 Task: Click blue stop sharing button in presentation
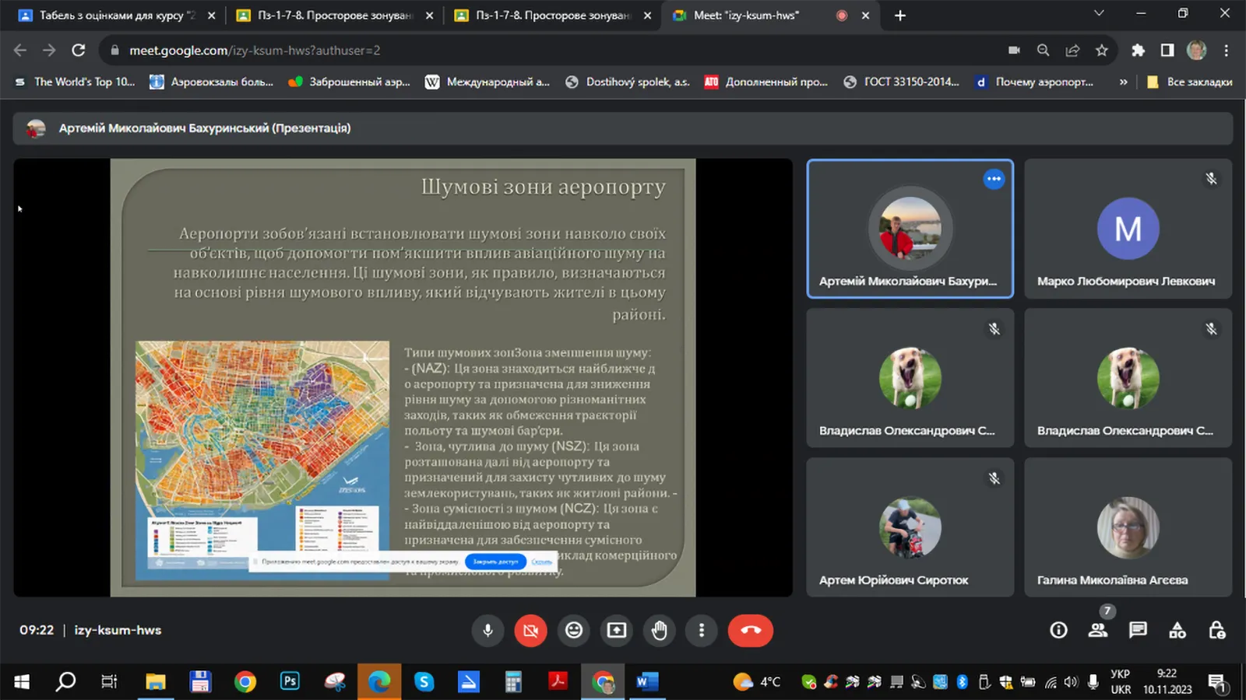coord(495,562)
